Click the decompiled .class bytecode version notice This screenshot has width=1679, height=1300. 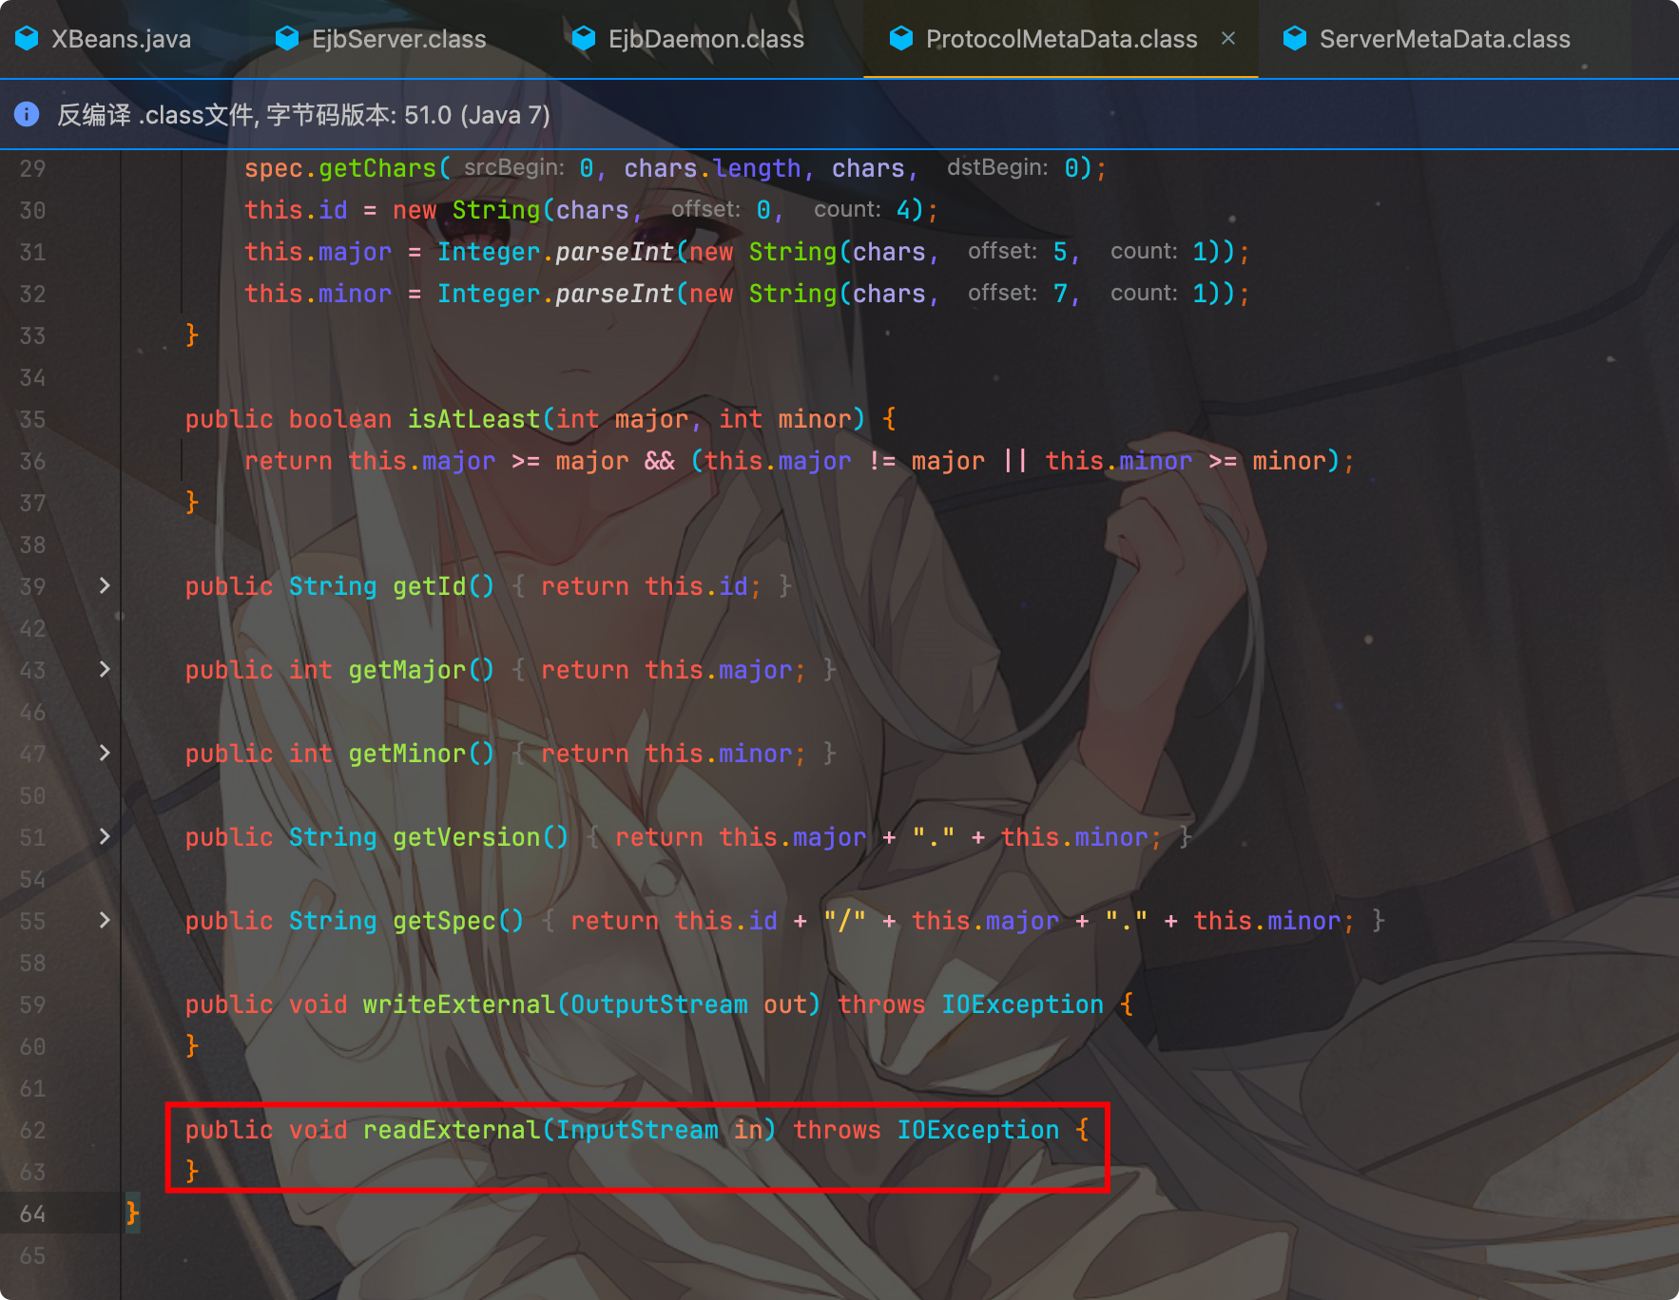tap(303, 115)
